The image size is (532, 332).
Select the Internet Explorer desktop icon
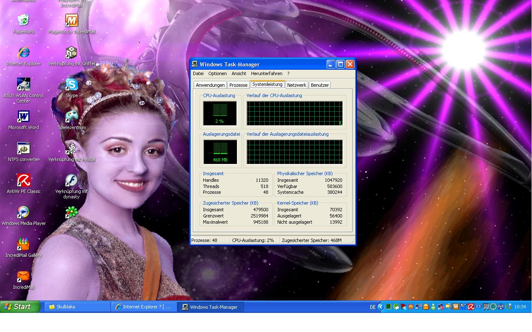(x=24, y=53)
